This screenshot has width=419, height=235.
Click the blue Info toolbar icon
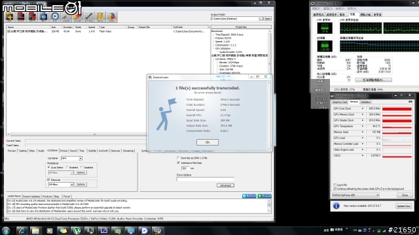(x=44, y=16)
